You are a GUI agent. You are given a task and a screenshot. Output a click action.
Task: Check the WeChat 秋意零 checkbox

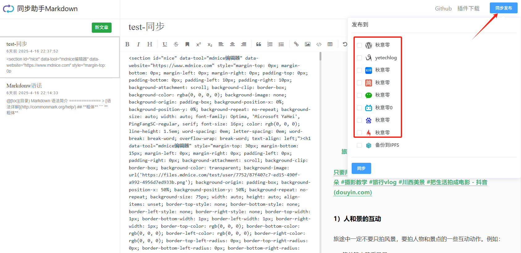pos(359,95)
